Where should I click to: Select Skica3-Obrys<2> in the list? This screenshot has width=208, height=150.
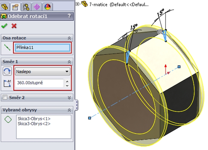pyautogui.click(x=34, y=124)
